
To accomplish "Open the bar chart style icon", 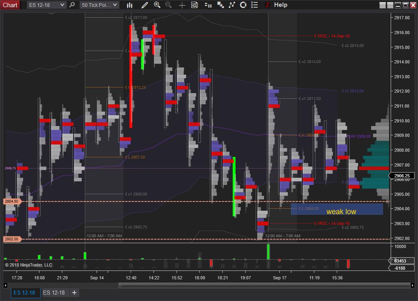I will click(129, 5).
